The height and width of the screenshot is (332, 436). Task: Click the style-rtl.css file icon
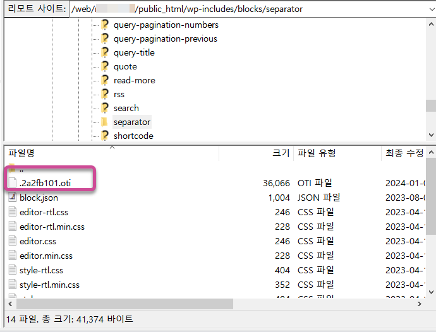coord(12,270)
